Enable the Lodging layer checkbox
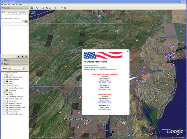 coord(5,94)
